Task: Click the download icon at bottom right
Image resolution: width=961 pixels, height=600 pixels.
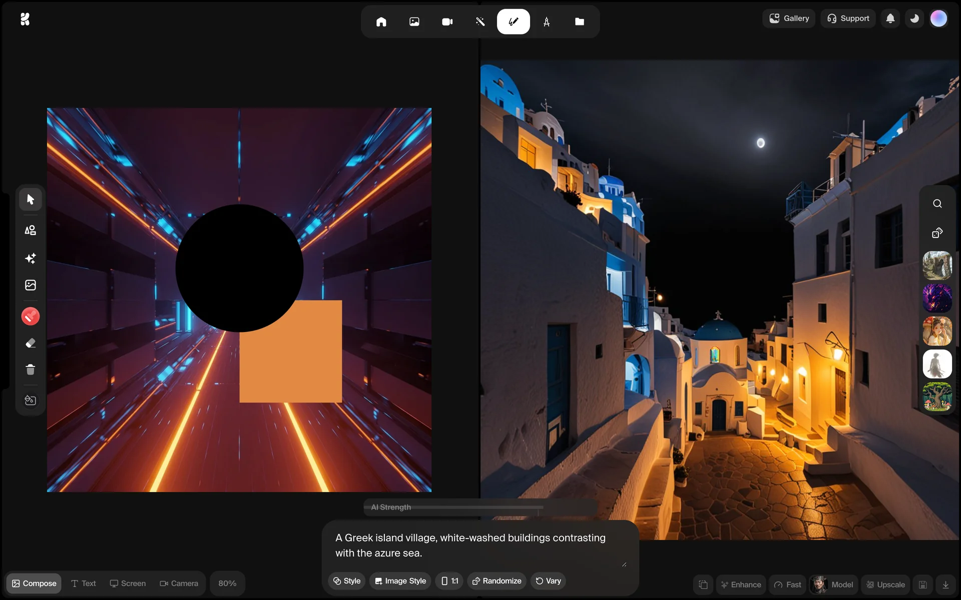Action: [945, 584]
